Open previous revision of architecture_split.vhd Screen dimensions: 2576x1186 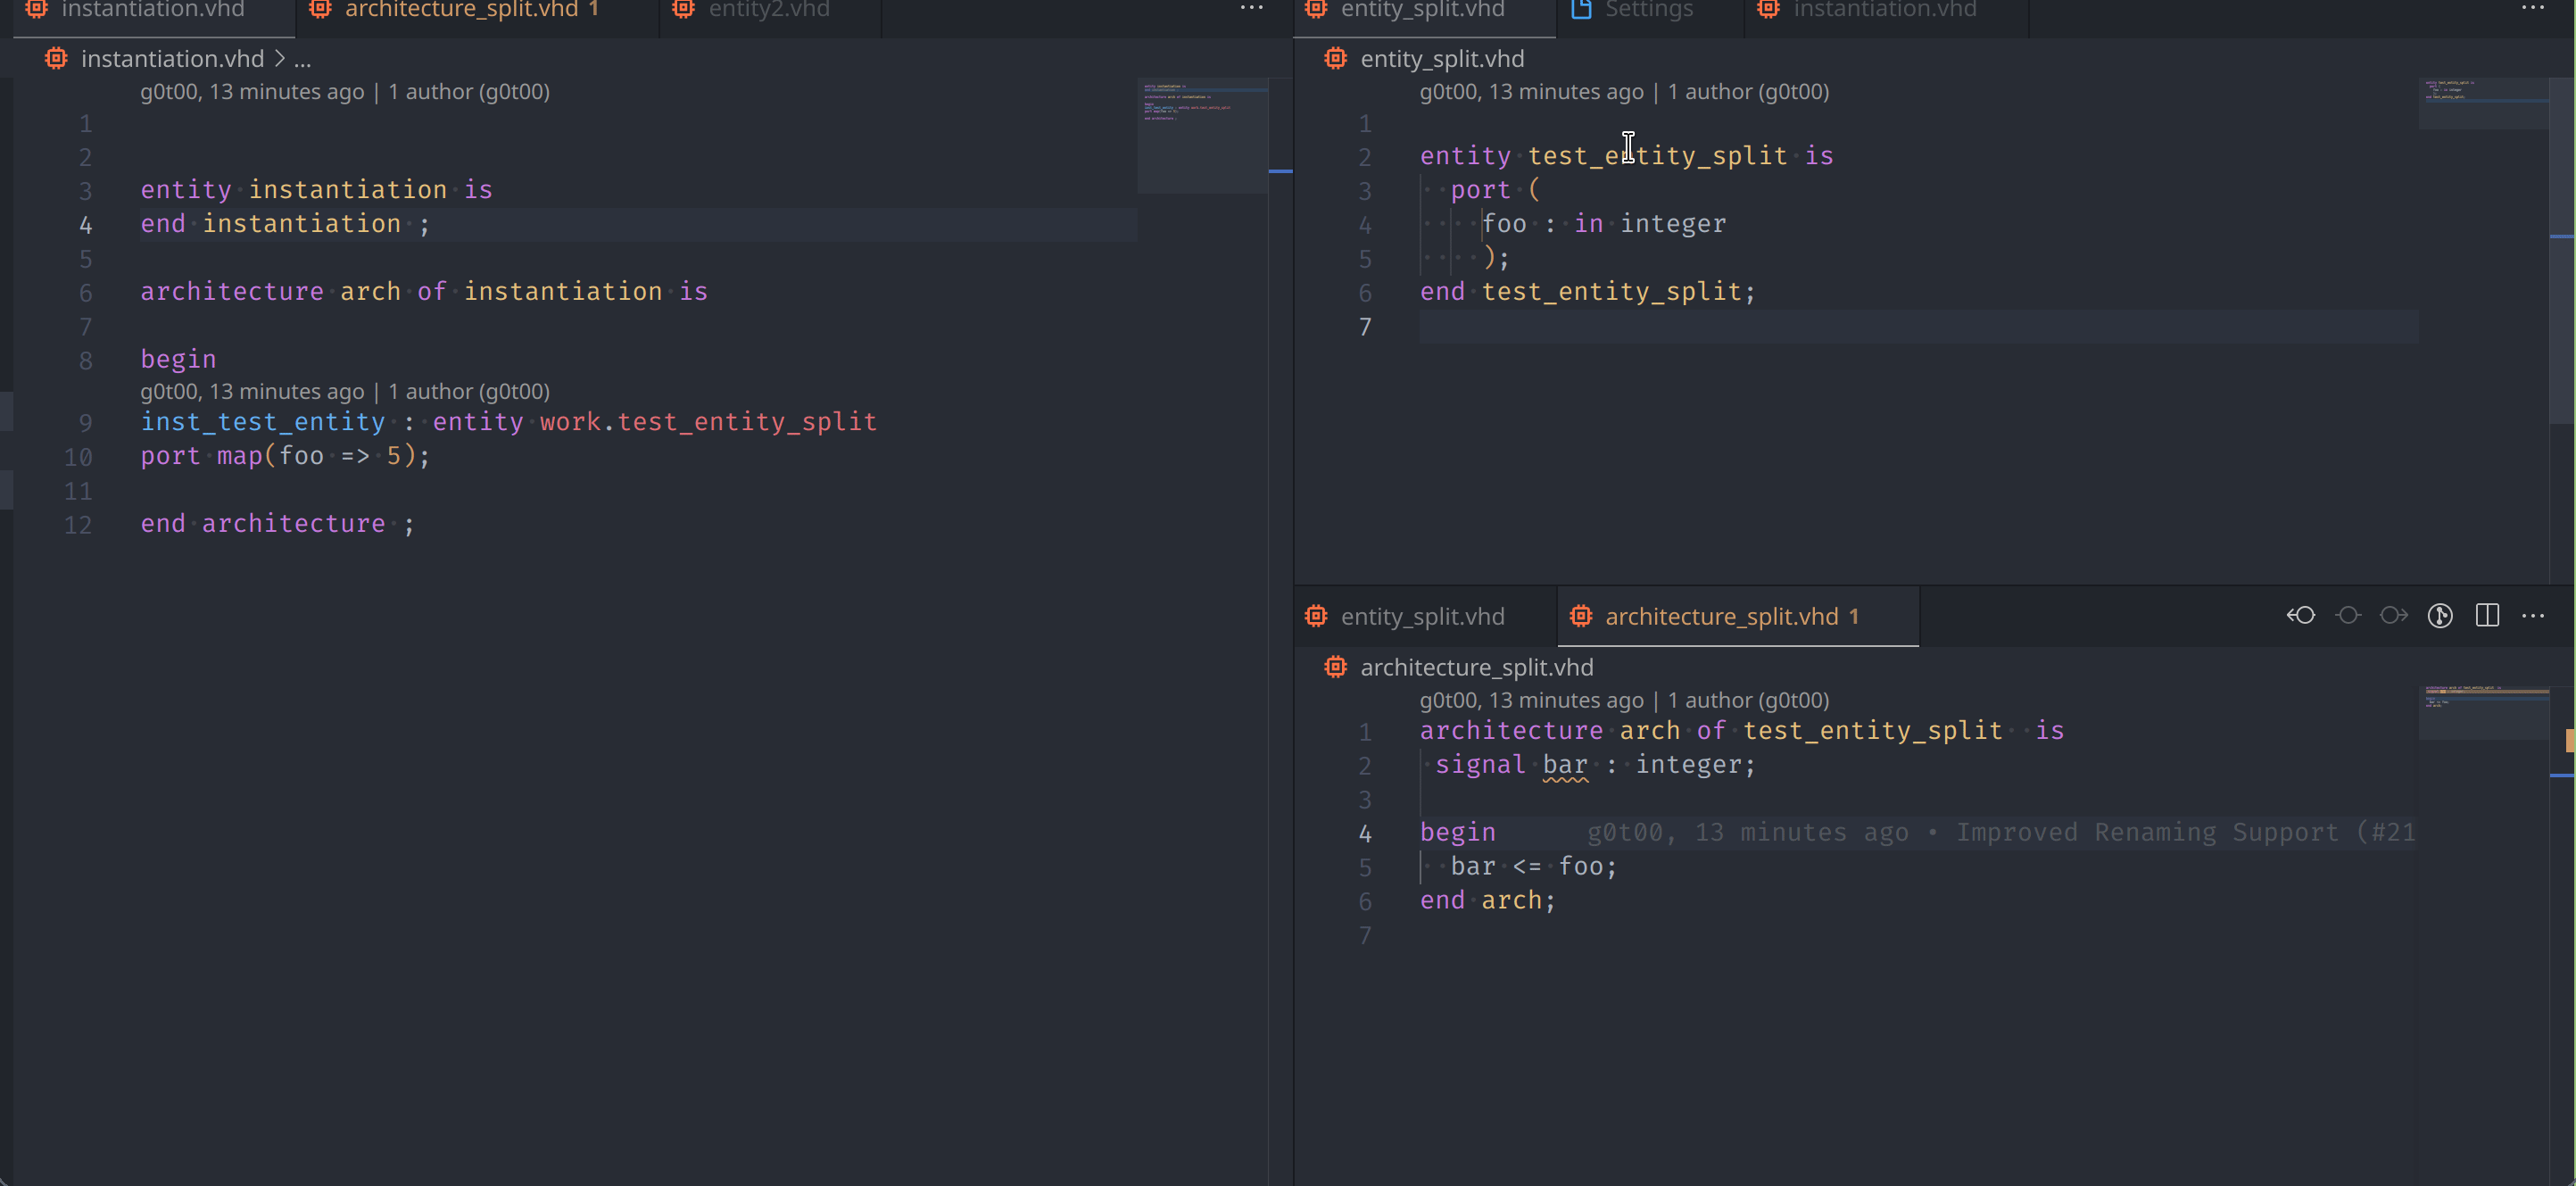(x=2300, y=616)
